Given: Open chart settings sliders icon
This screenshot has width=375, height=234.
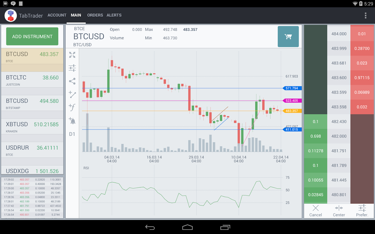Looking at the screenshot, I should 72,68.
